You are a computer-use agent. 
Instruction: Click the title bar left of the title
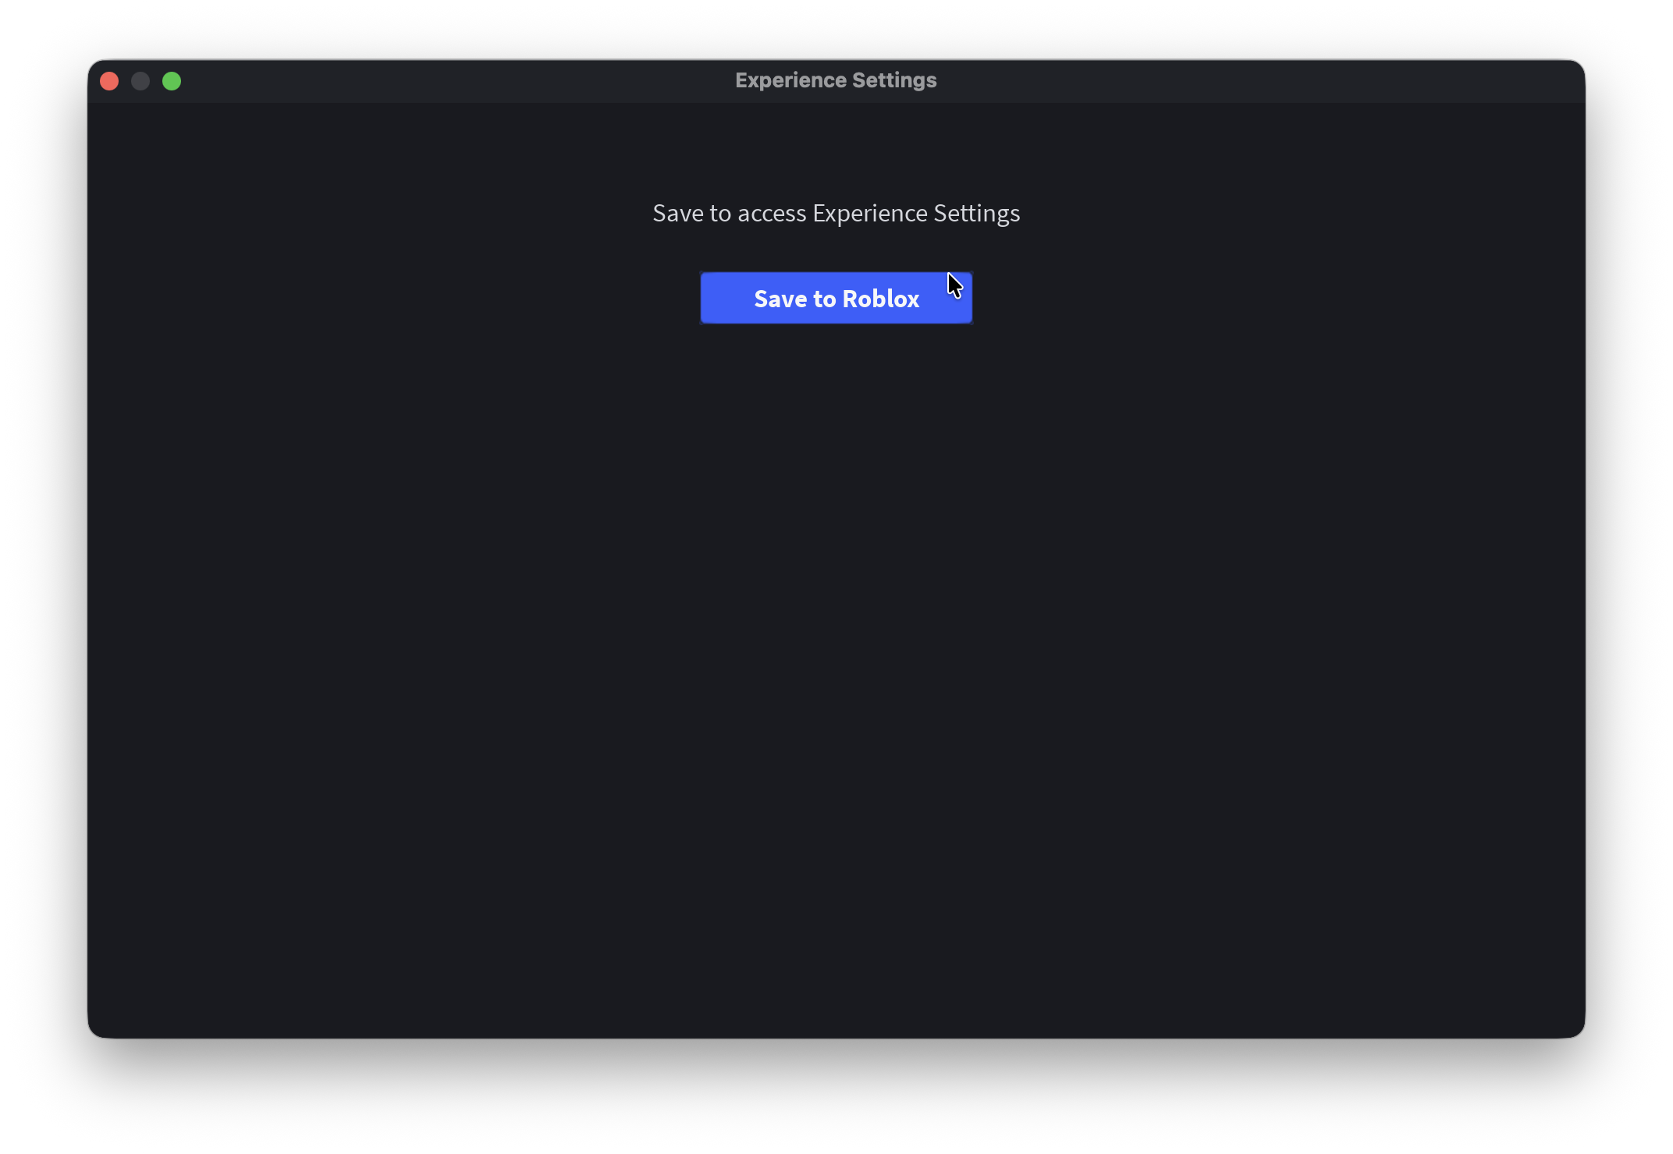pos(468,81)
